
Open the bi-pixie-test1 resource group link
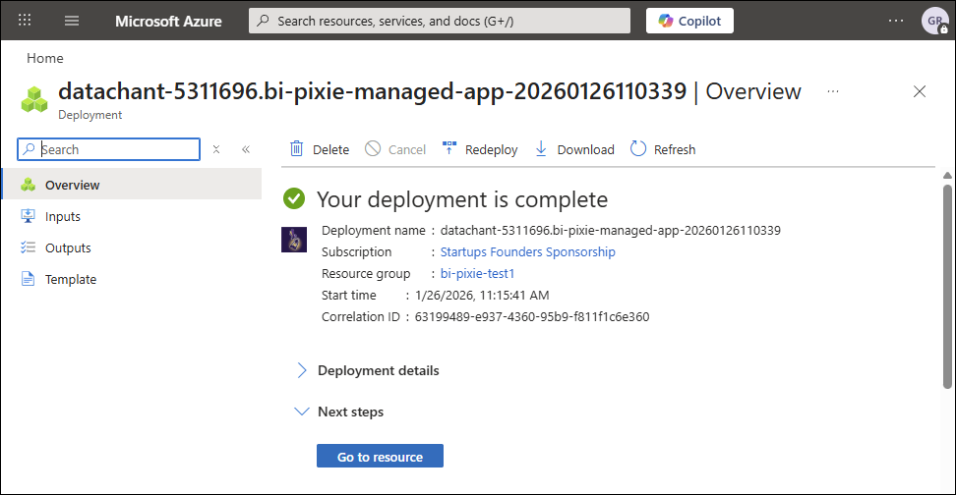477,274
